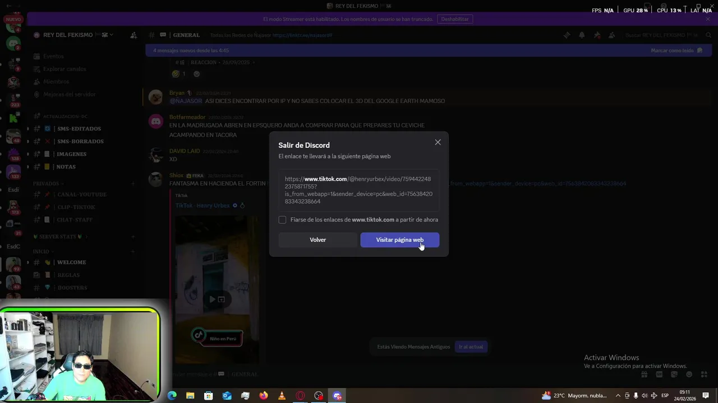This screenshot has width=718, height=403.
Task: Open File Explorer from taskbar
Action: pyautogui.click(x=190, y=396)
